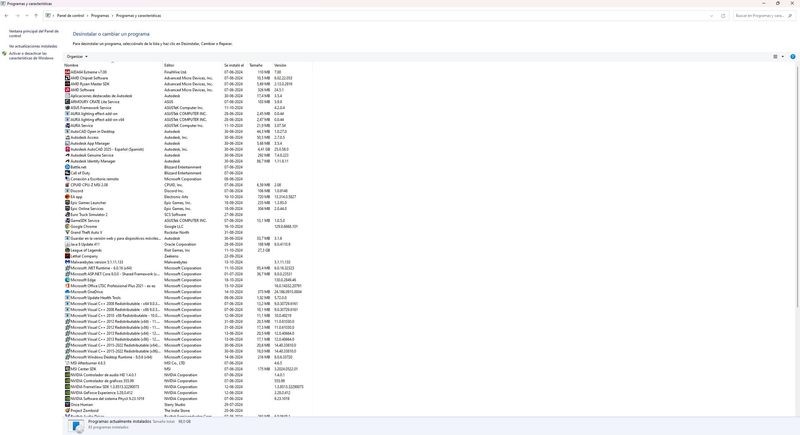Sort by Se instaló el column
The height and width of the screenshot is (435, 800).
[235, 65]
